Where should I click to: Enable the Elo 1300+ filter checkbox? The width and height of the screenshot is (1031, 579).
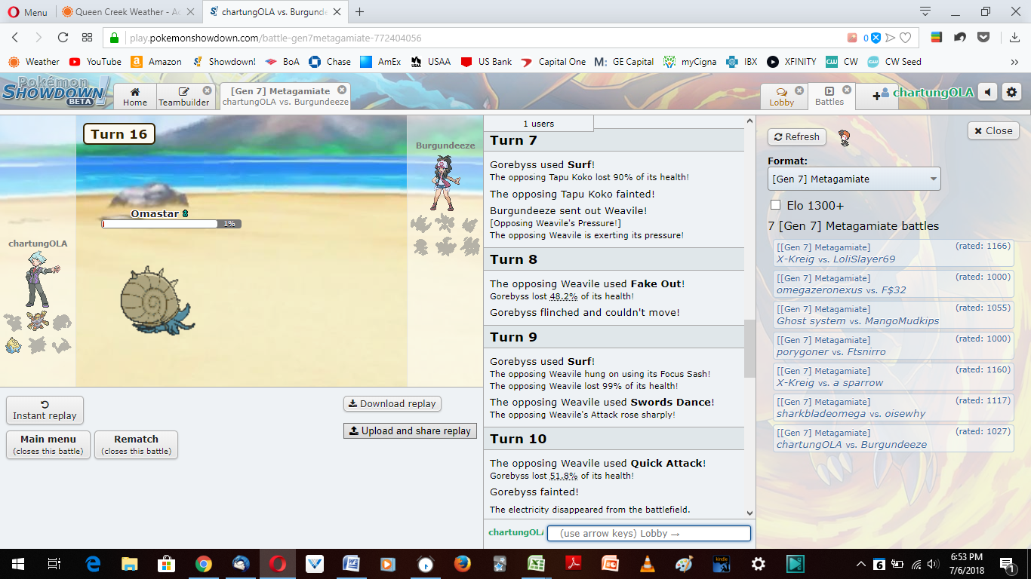coord(775,205)
